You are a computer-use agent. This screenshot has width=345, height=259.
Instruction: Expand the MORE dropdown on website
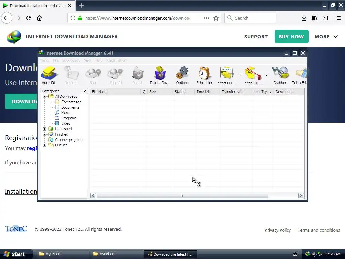point(326,37)
